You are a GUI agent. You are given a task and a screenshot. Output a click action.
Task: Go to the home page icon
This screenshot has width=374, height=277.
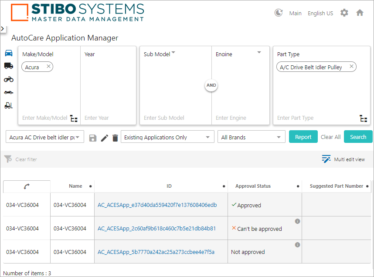[x=360, y=13]
